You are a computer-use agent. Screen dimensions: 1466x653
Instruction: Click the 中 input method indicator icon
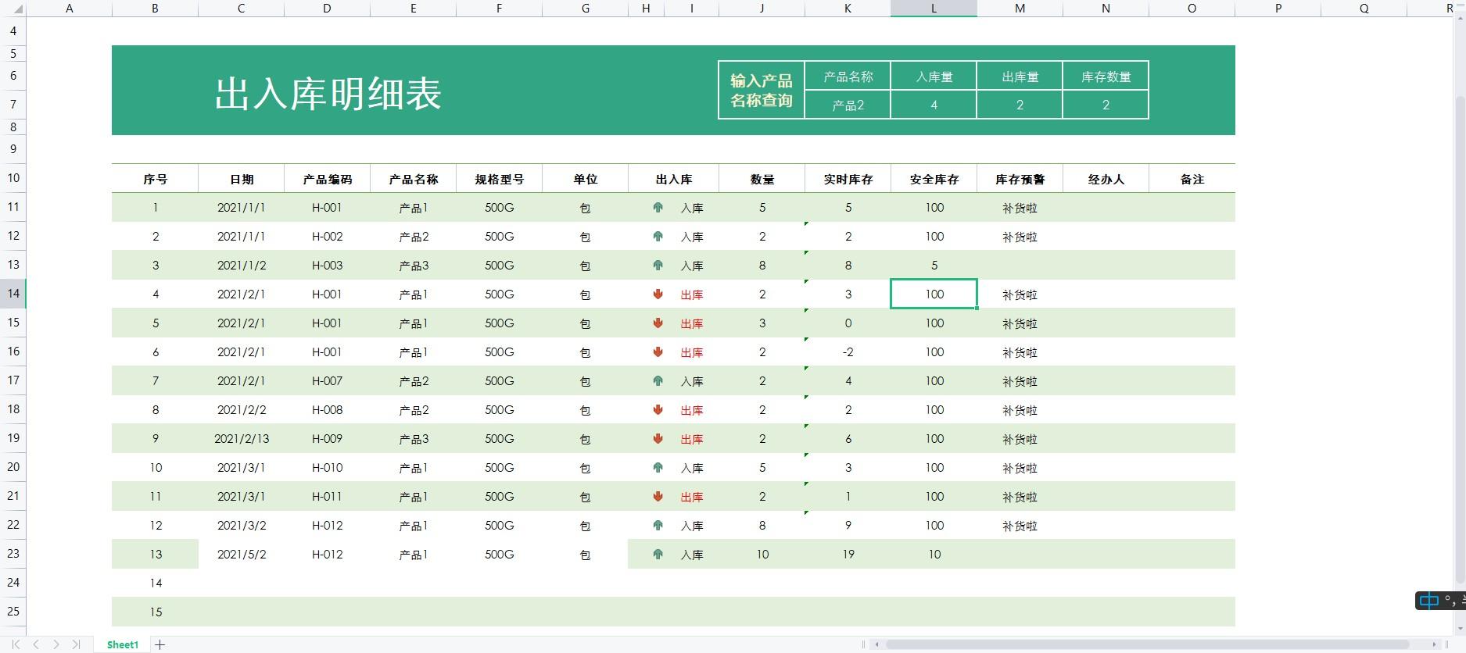(1429, 601)
